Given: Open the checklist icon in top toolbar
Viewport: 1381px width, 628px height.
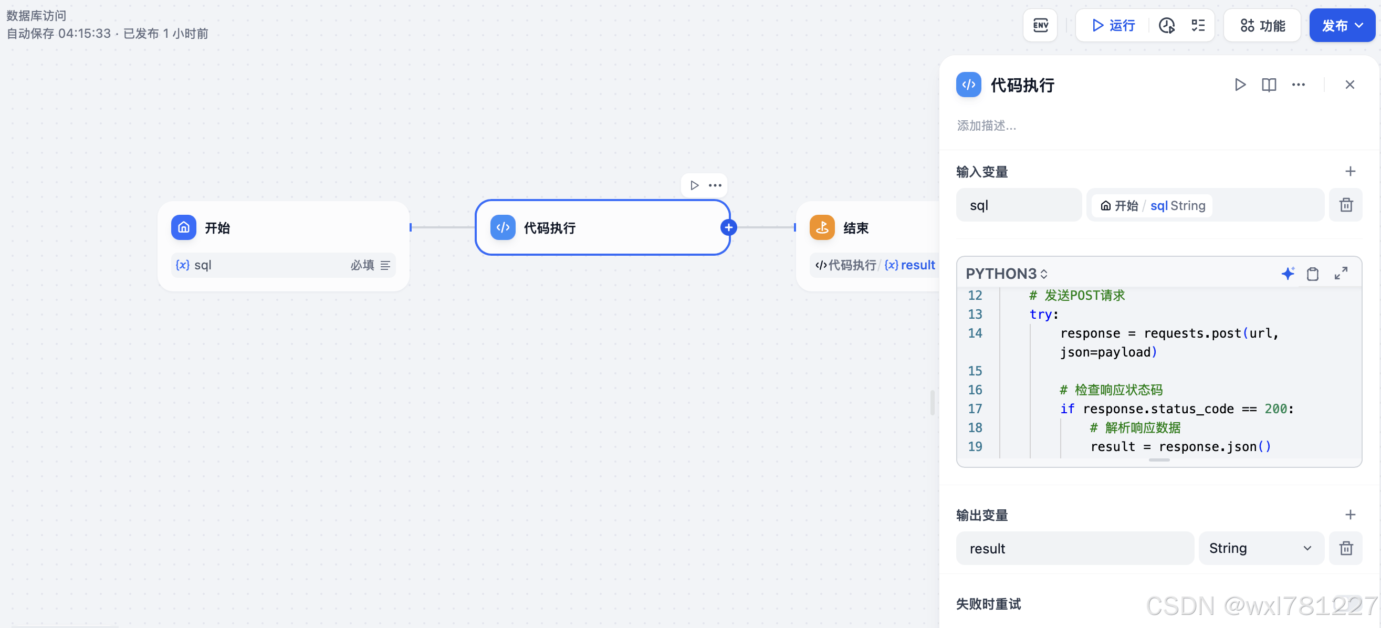Looking at the screenshot, I should 1198,25.
